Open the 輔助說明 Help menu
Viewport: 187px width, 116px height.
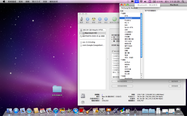[x=54, y=1]
